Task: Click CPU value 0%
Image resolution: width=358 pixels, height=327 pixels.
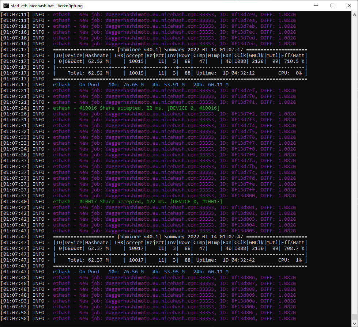Action: click(299, 73)
